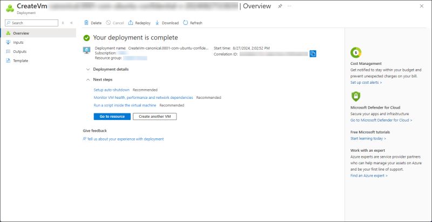The image size is (432, 222).
Task: Download the deployment via toolbar
Action: [167, 23]
